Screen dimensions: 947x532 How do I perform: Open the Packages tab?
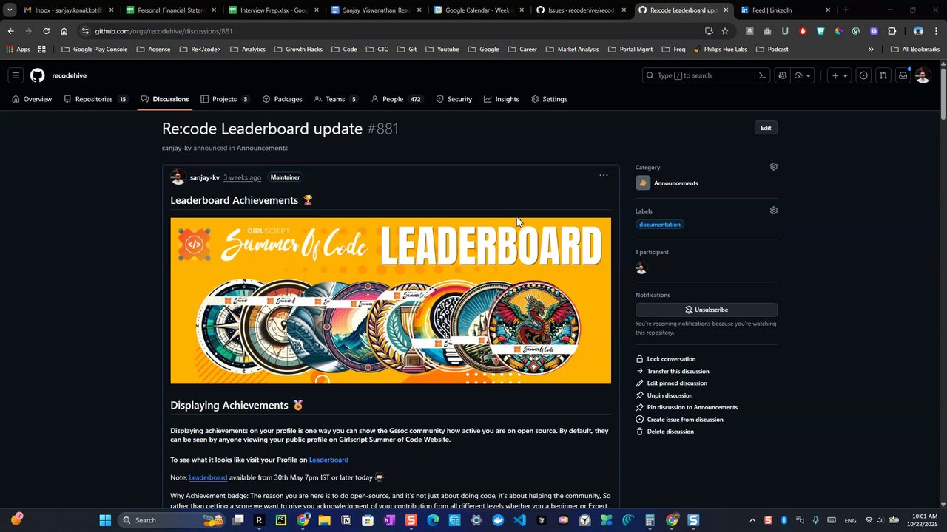[282, 99]
